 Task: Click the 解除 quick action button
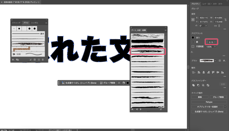(200, 97)
